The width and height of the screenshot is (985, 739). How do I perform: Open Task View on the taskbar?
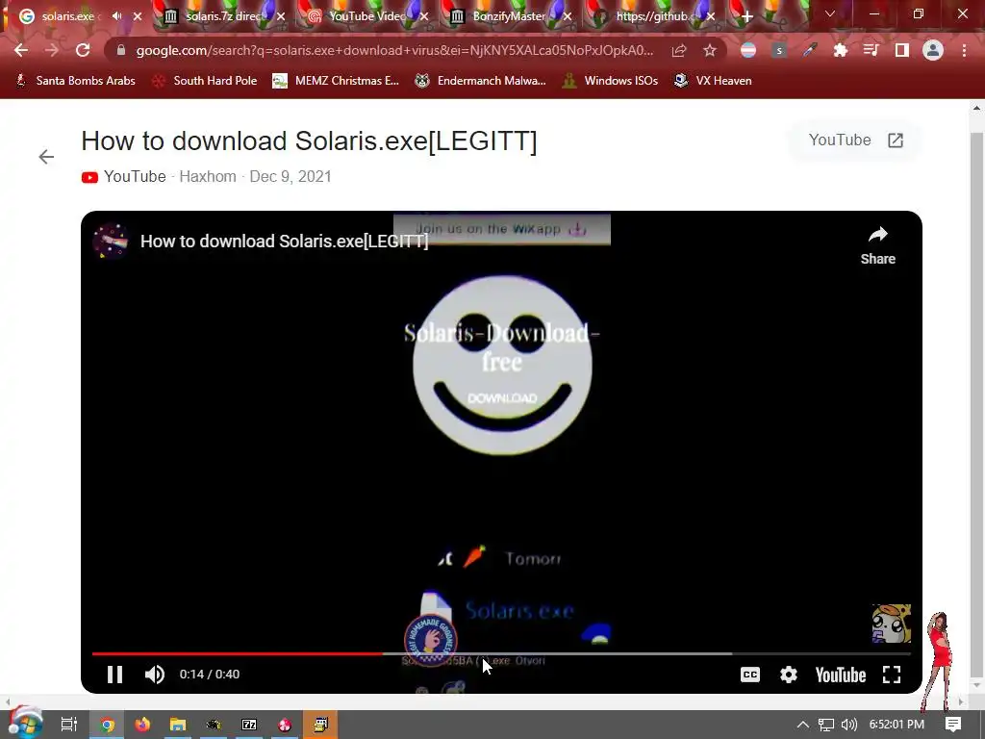click(69, 725)
